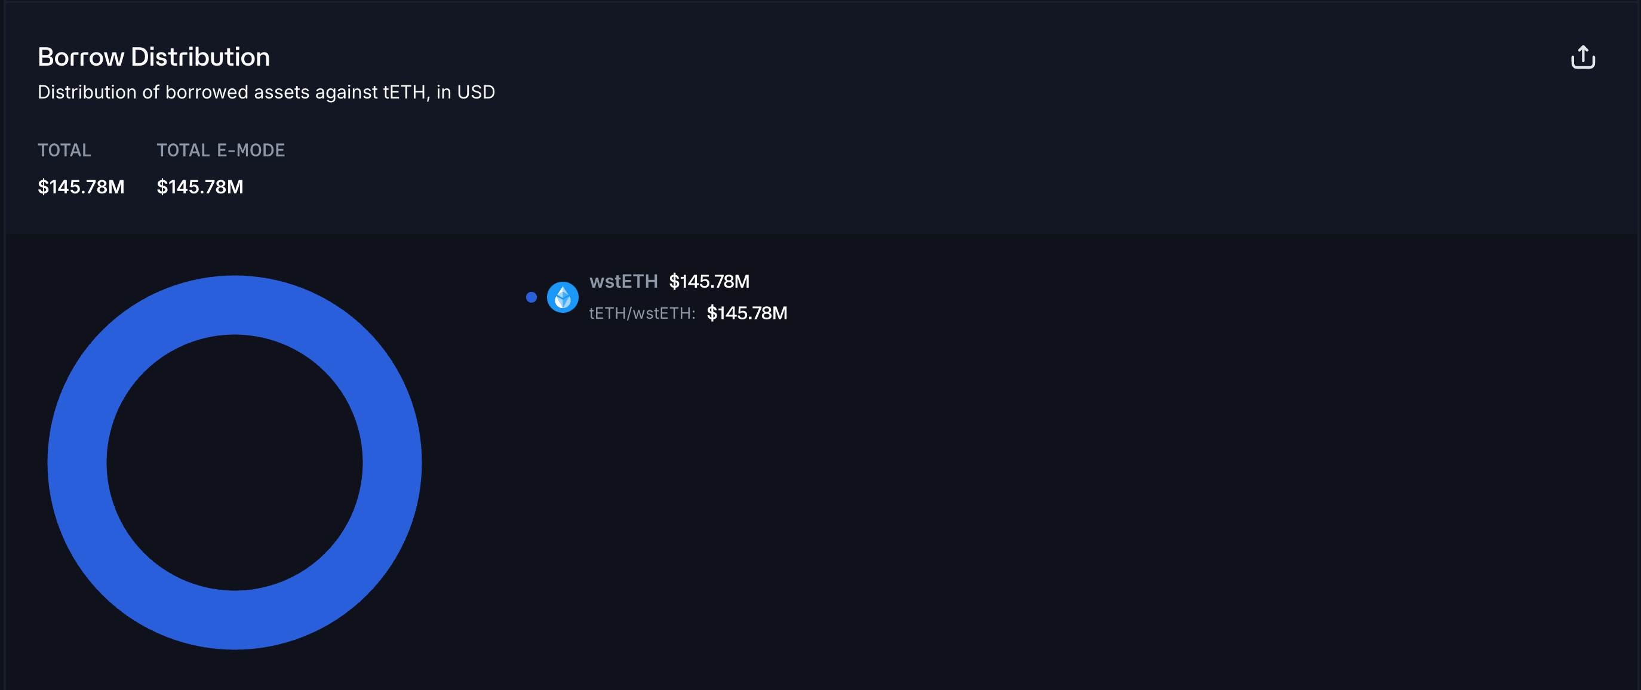1641x690 pixels.
Task: Click the wstETH $145.78M legend amount
Action: tap(709, 281)
